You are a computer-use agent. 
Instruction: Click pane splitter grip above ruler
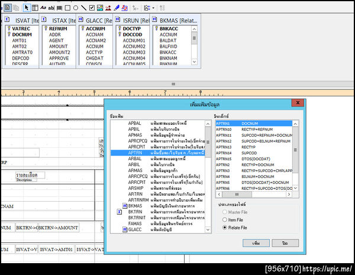173,84
